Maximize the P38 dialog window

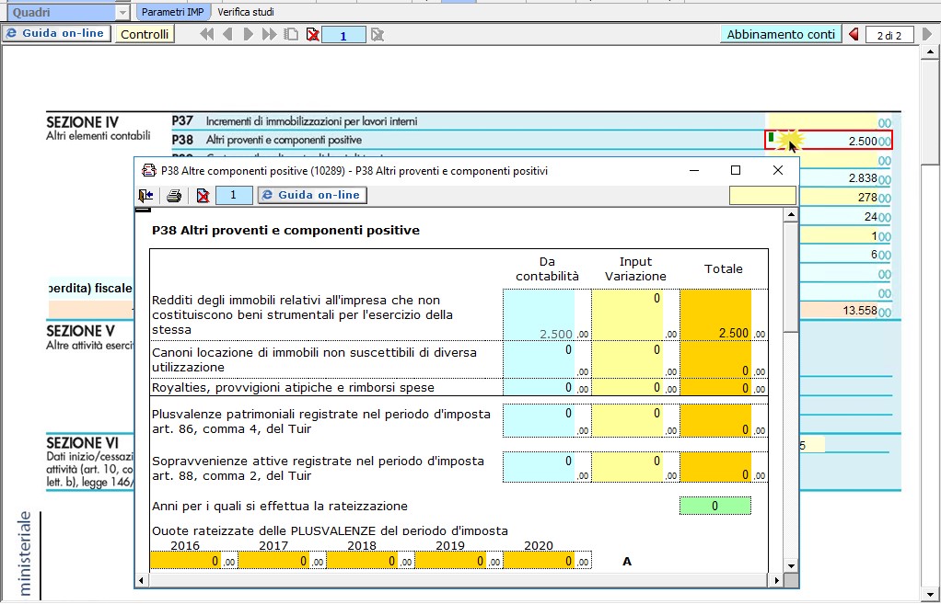coord(735,170)
